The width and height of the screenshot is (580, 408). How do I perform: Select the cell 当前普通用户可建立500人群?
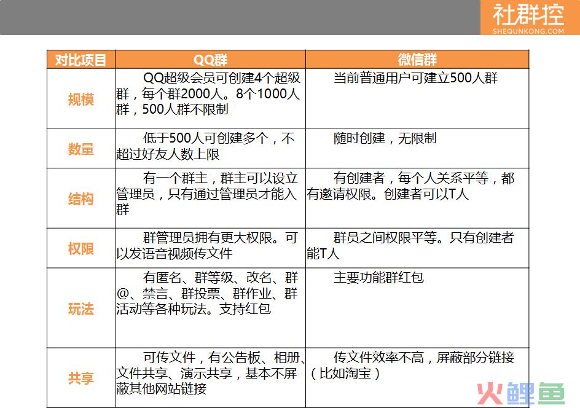(417, 99)
